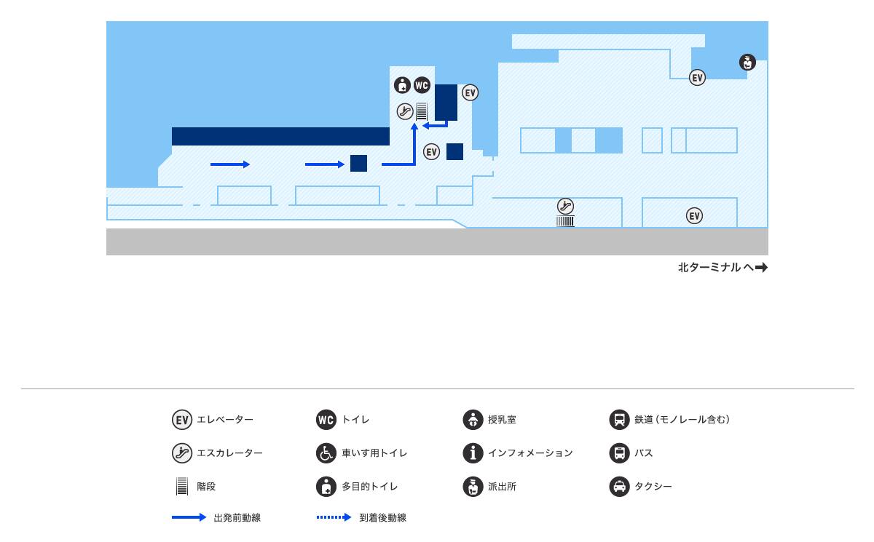Select the タクシー taxi legend icon

coord(619,487)
